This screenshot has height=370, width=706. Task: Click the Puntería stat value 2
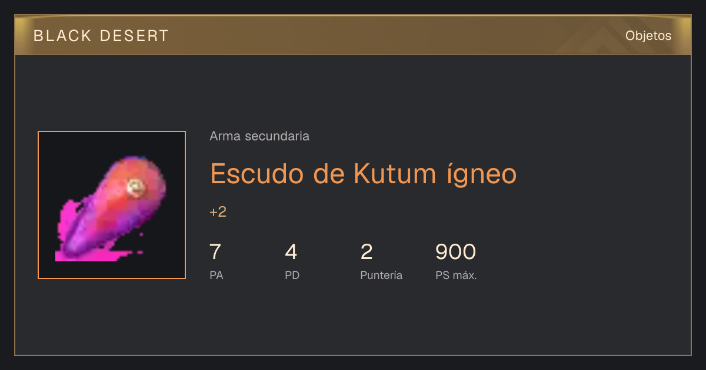(366, 252)
